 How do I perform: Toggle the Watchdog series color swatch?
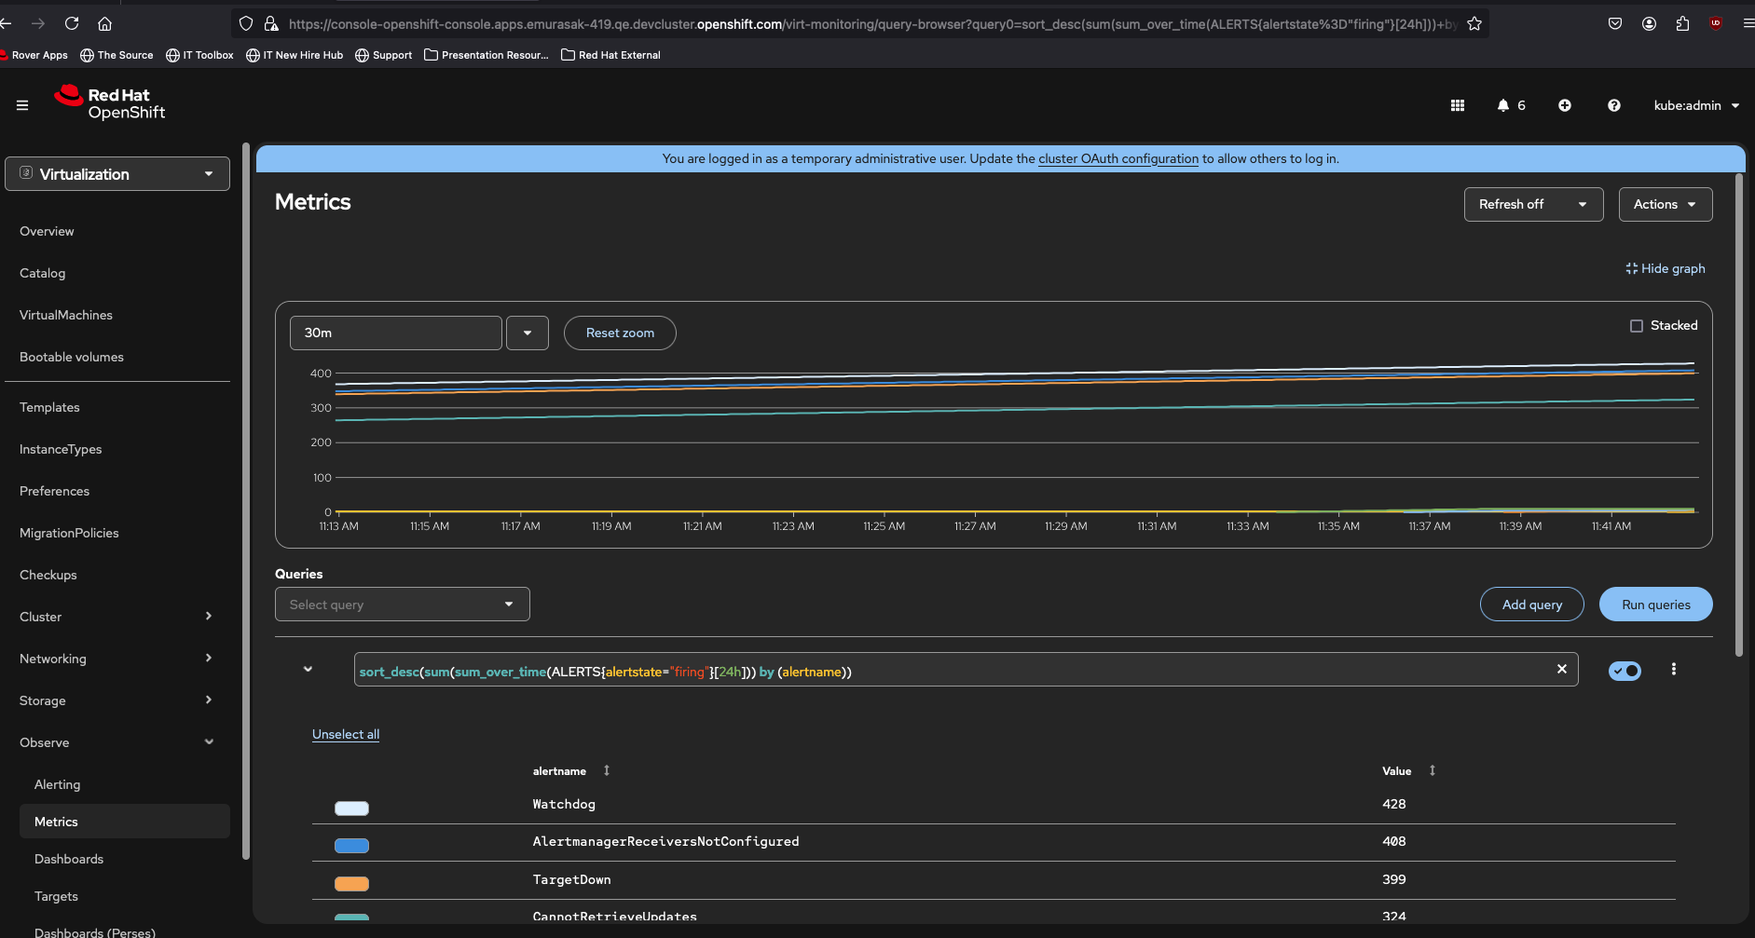351,808
